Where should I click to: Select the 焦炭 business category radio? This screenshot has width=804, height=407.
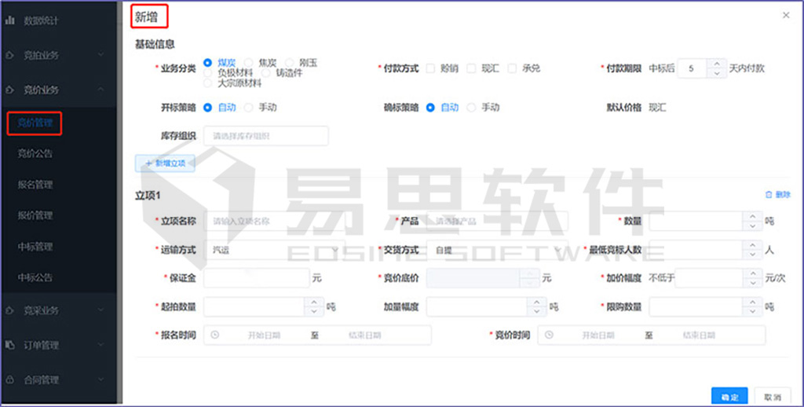249,62
